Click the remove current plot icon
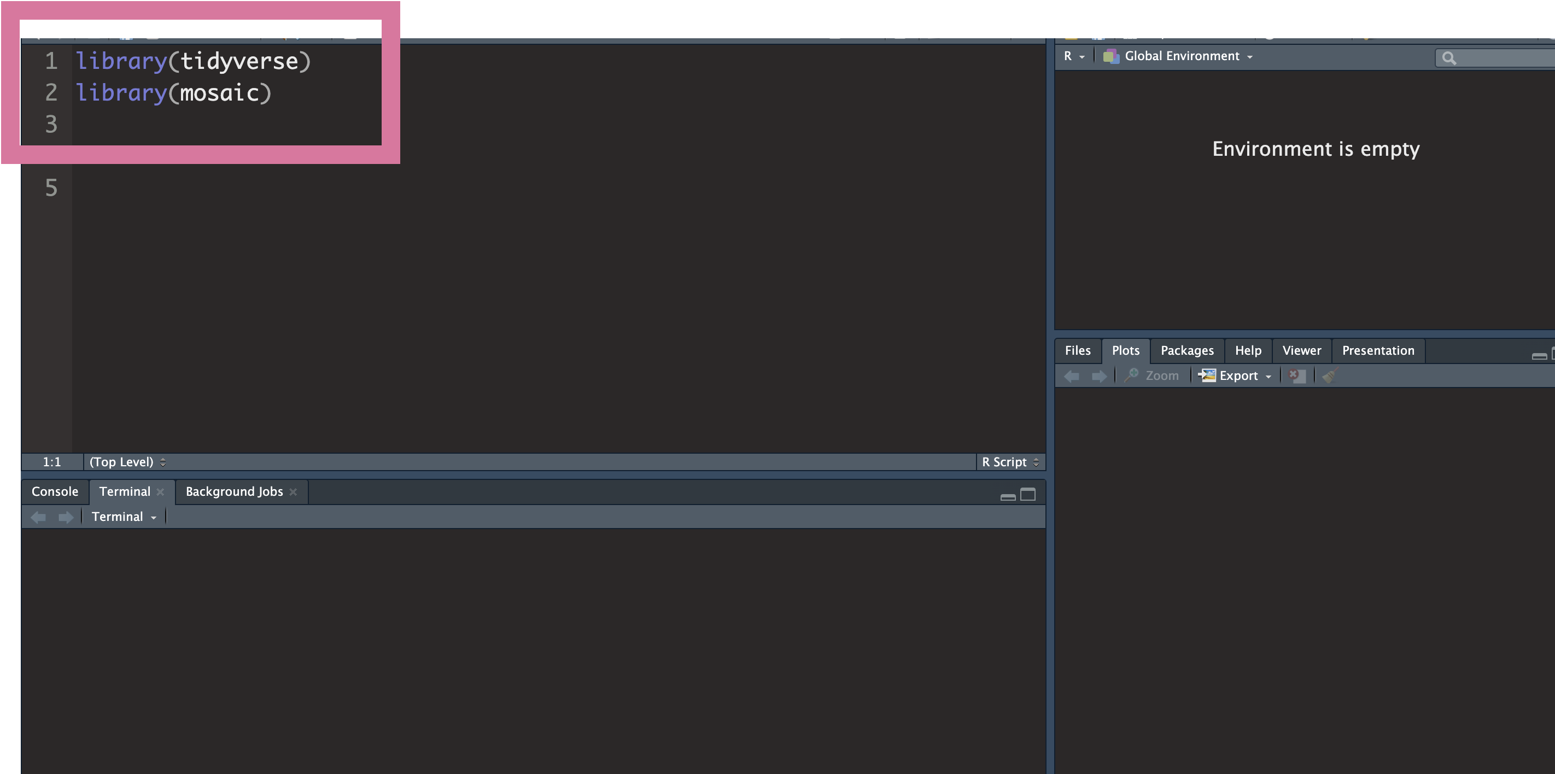Screen dimensions: 1555x774 [1297, 376]
